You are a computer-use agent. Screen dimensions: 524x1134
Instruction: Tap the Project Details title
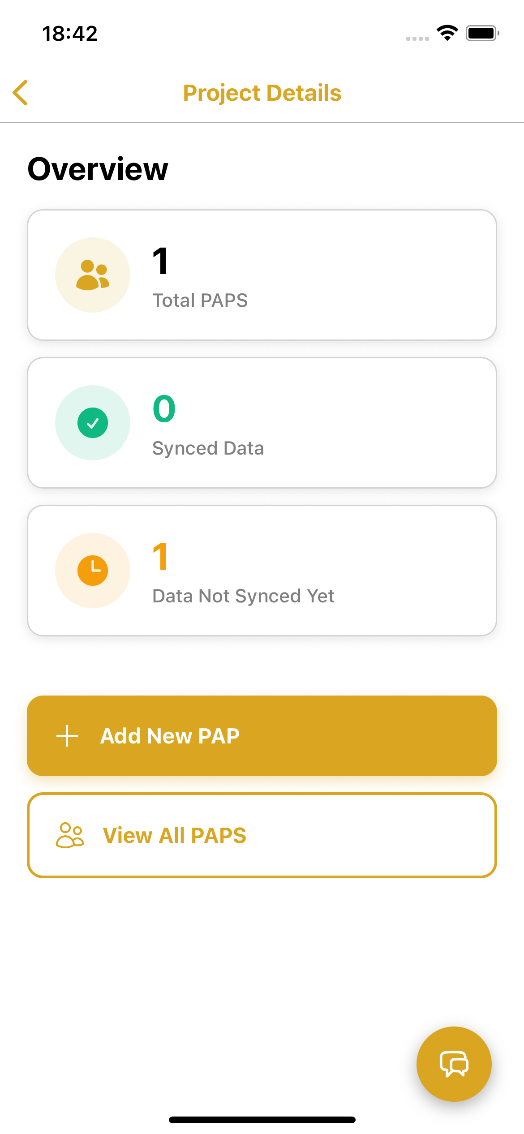262,93
